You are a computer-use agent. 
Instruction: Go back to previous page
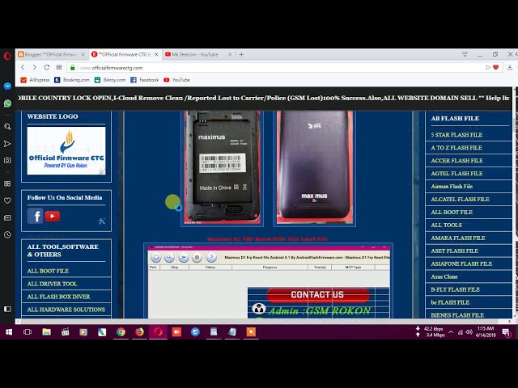[23, 67]
